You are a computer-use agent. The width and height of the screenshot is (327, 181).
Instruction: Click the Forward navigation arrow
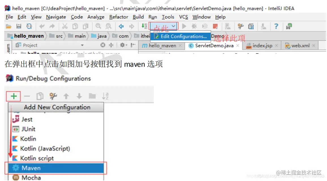tap(132, 26)
